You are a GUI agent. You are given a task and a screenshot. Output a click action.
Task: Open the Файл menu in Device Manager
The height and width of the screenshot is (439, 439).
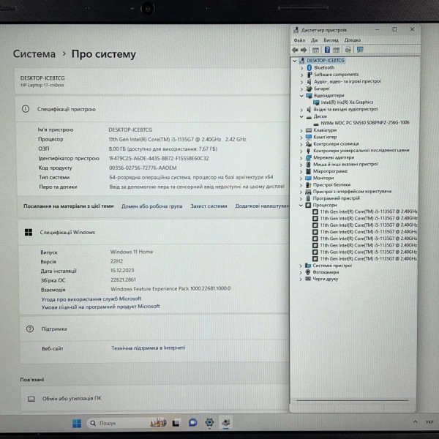299,40
